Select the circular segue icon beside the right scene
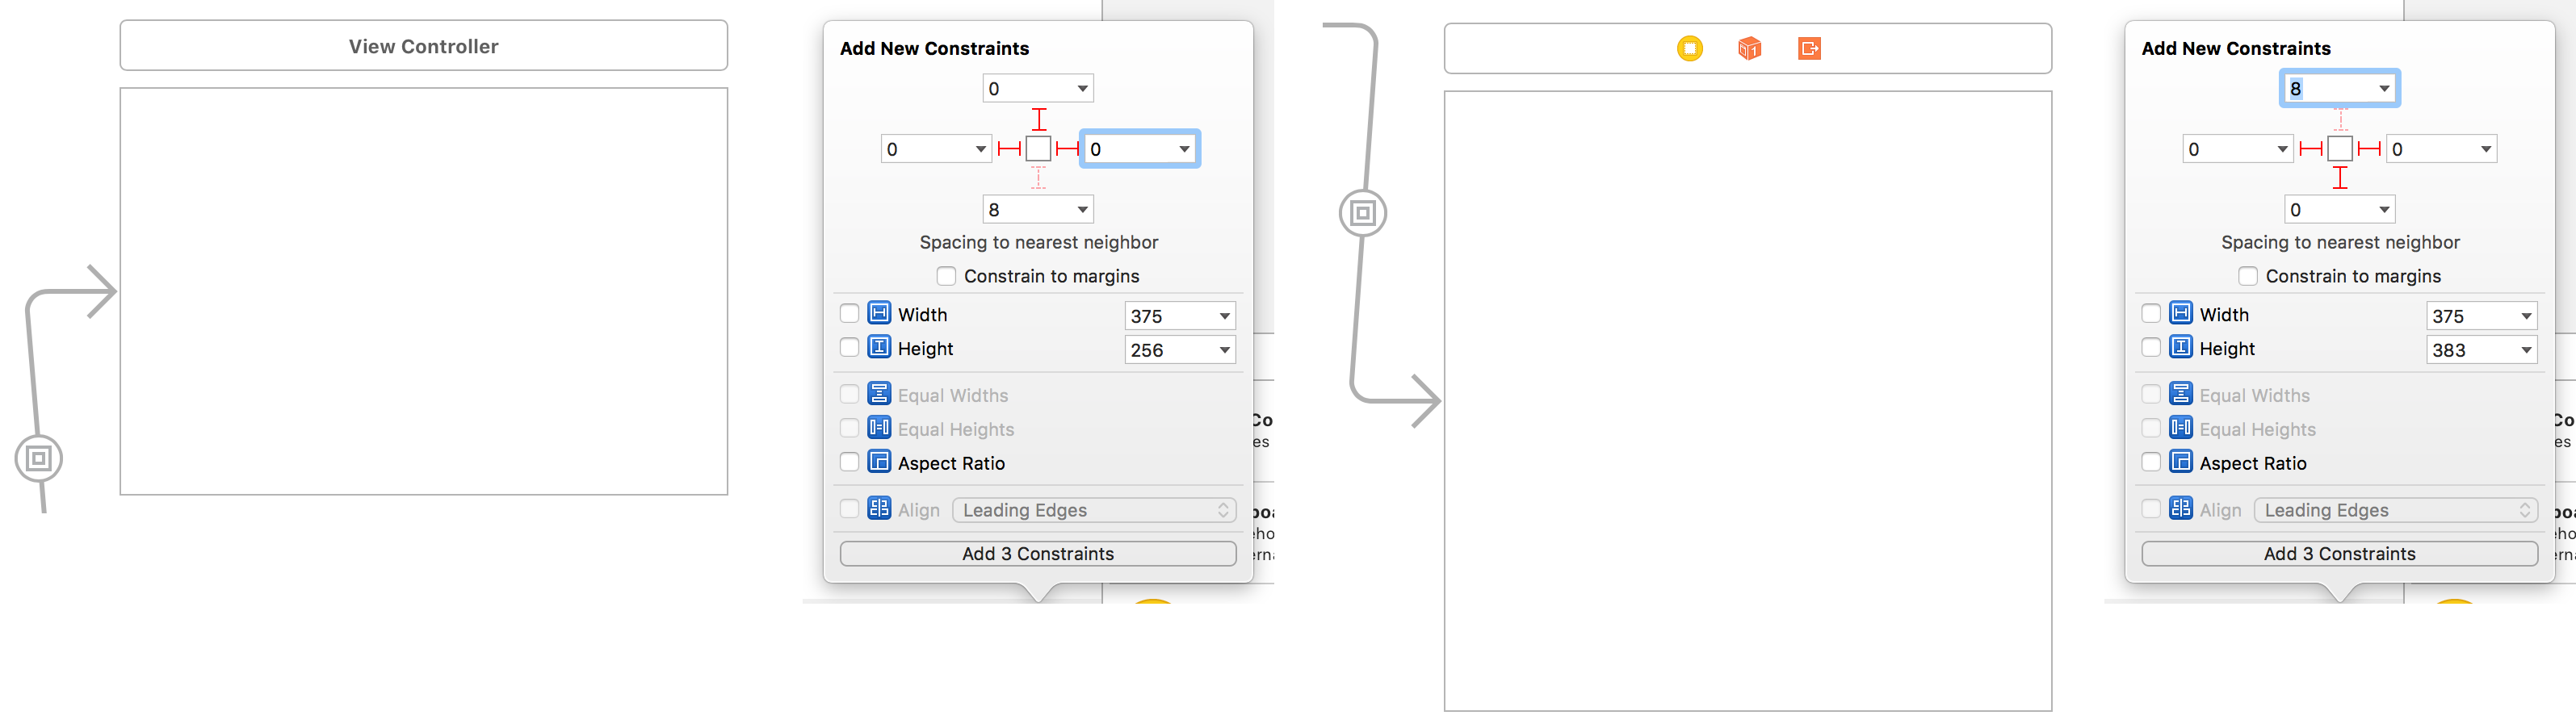Viewport: 2576px width, 728px height. tap(1362, 213)
